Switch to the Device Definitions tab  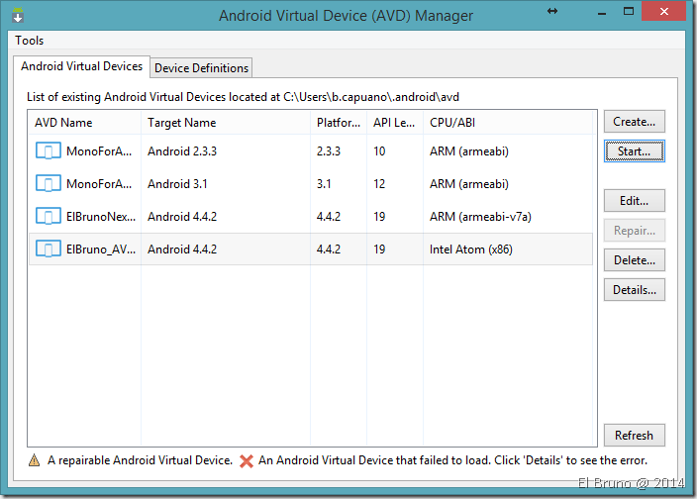pos(202,67)
